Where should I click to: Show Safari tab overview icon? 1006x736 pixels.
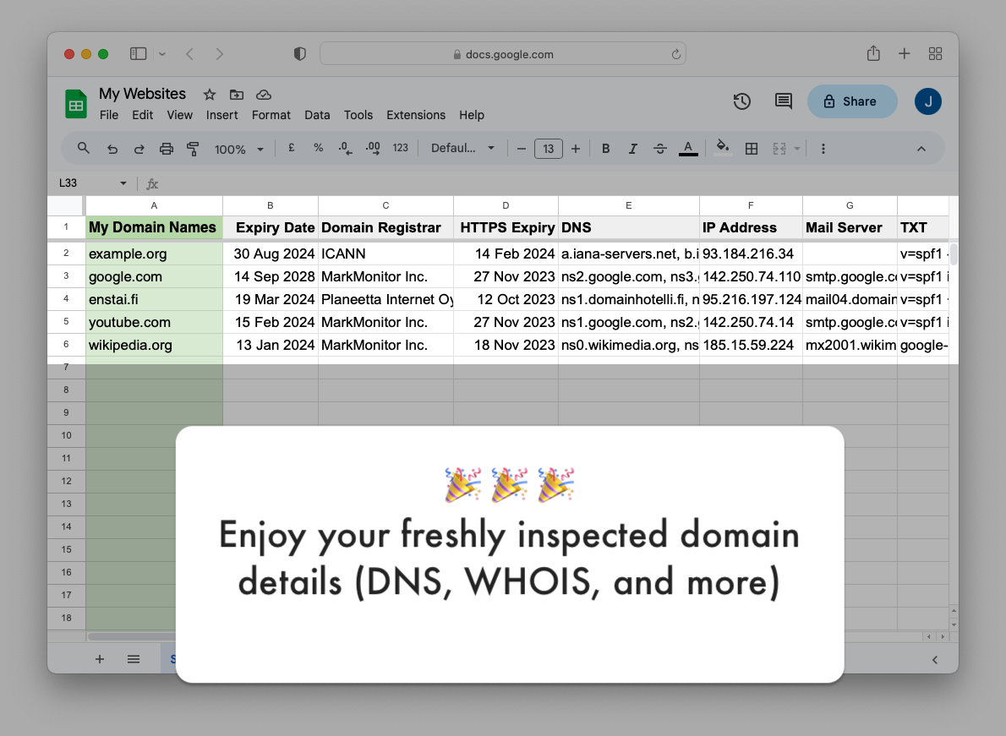(x=936, y=54)
